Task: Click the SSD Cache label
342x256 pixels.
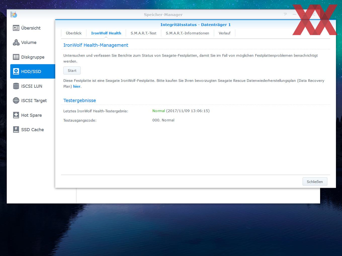Action: tap(32, 130)
